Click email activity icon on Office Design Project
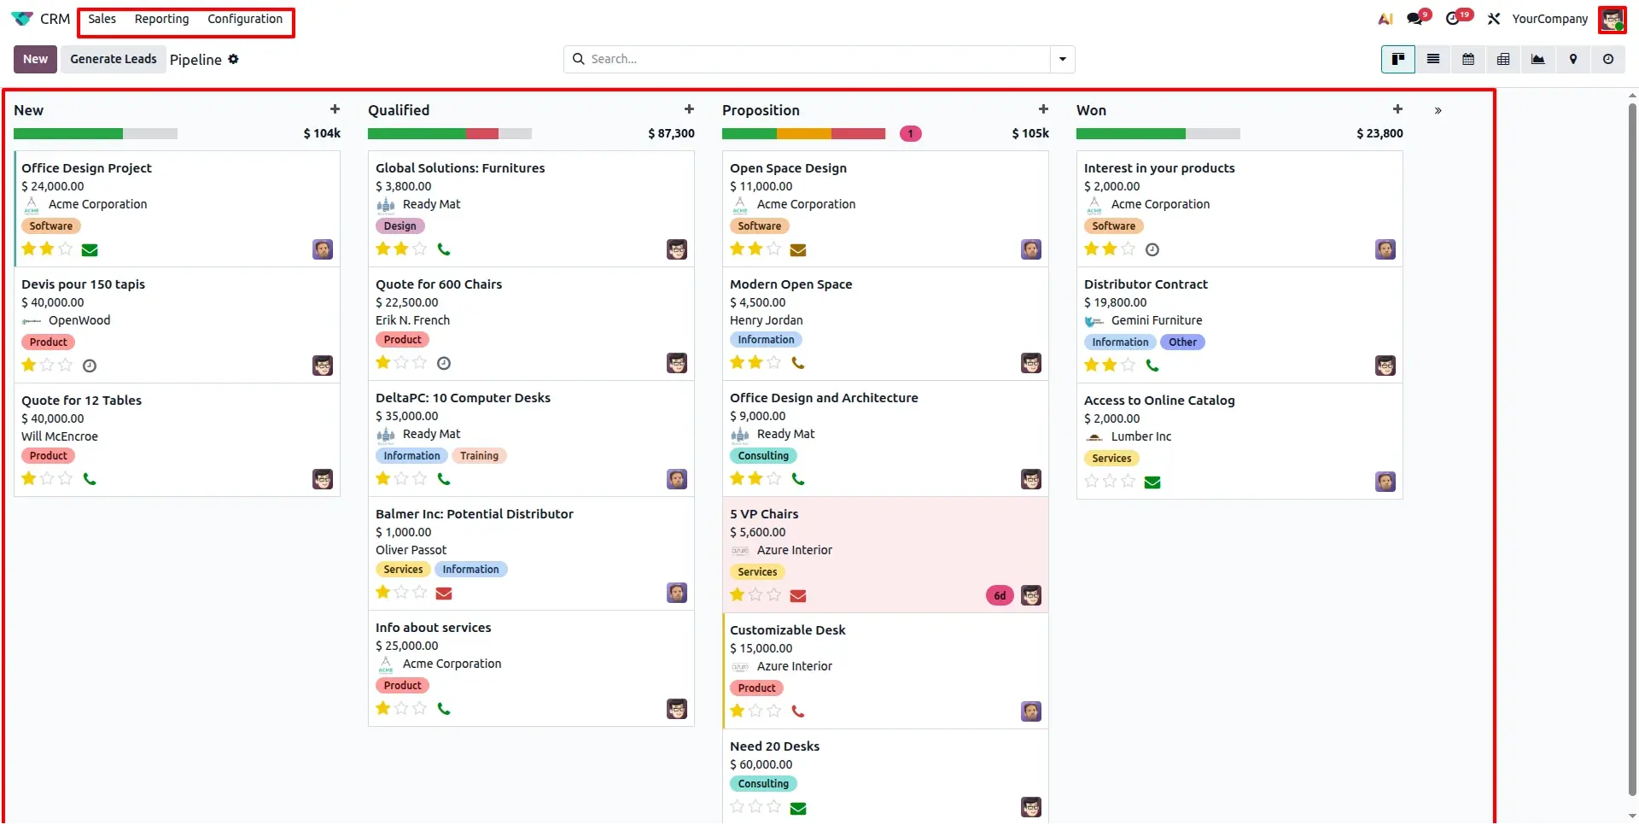The image size is (1639, 825). click(x=90, y=250)
